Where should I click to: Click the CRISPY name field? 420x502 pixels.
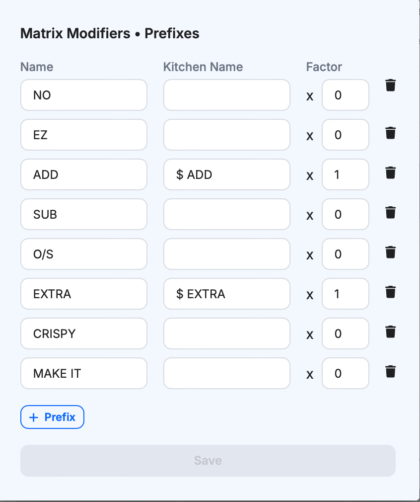pos(84,334)
